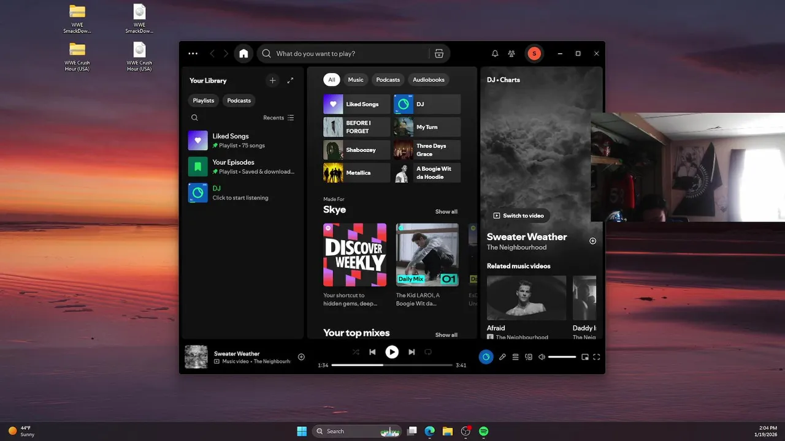Screen dimensions: 785x441
Task: Open Microsoft Edge from the taskbar
Action: 430,431
